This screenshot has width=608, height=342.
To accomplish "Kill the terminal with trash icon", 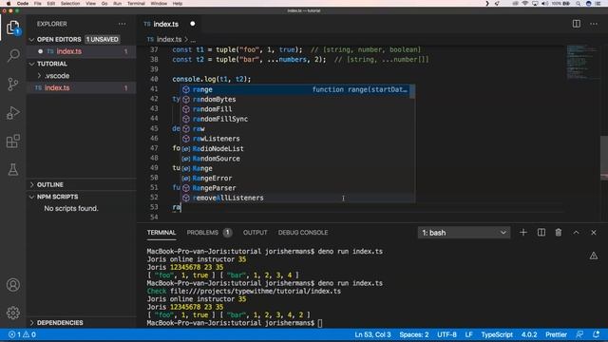I will pos(559,232).
